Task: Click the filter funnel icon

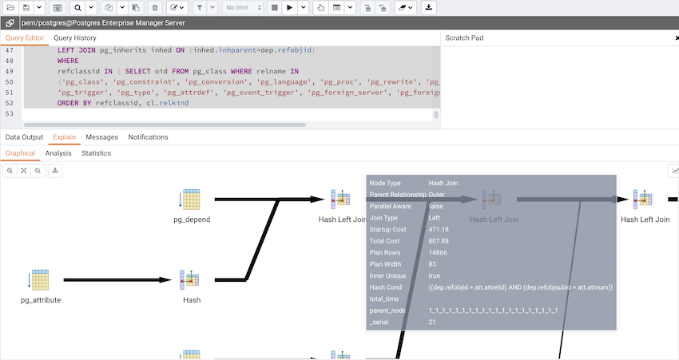Action: click(199, 7)
